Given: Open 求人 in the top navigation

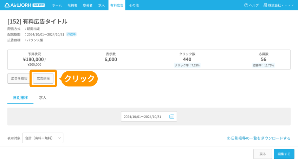Looking at the screenshot, I should 101,5.
